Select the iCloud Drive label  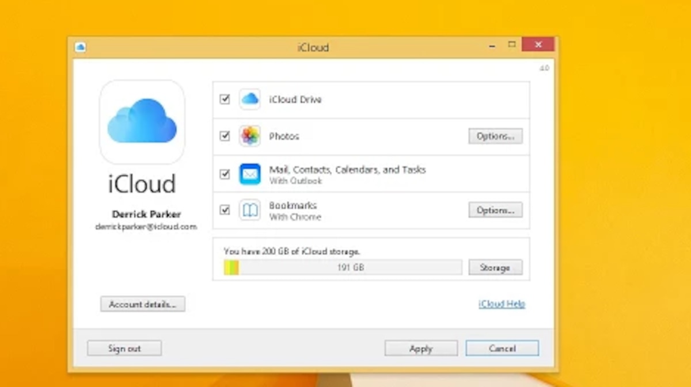click(295, 99)
